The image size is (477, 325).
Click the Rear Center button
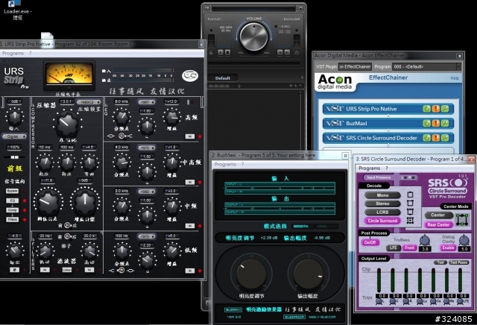point(438,224)
